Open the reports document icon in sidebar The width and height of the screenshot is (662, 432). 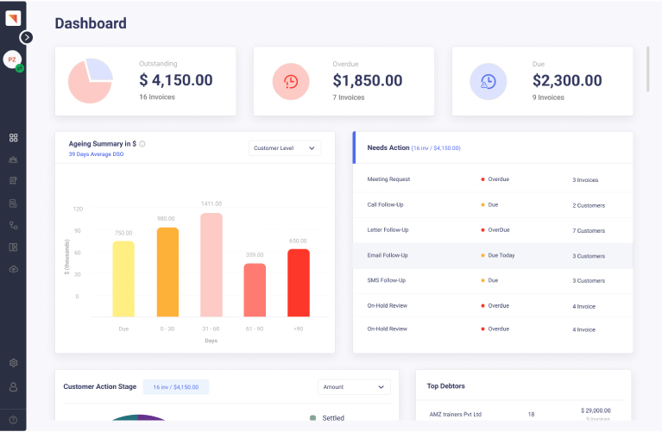point(14,203)
